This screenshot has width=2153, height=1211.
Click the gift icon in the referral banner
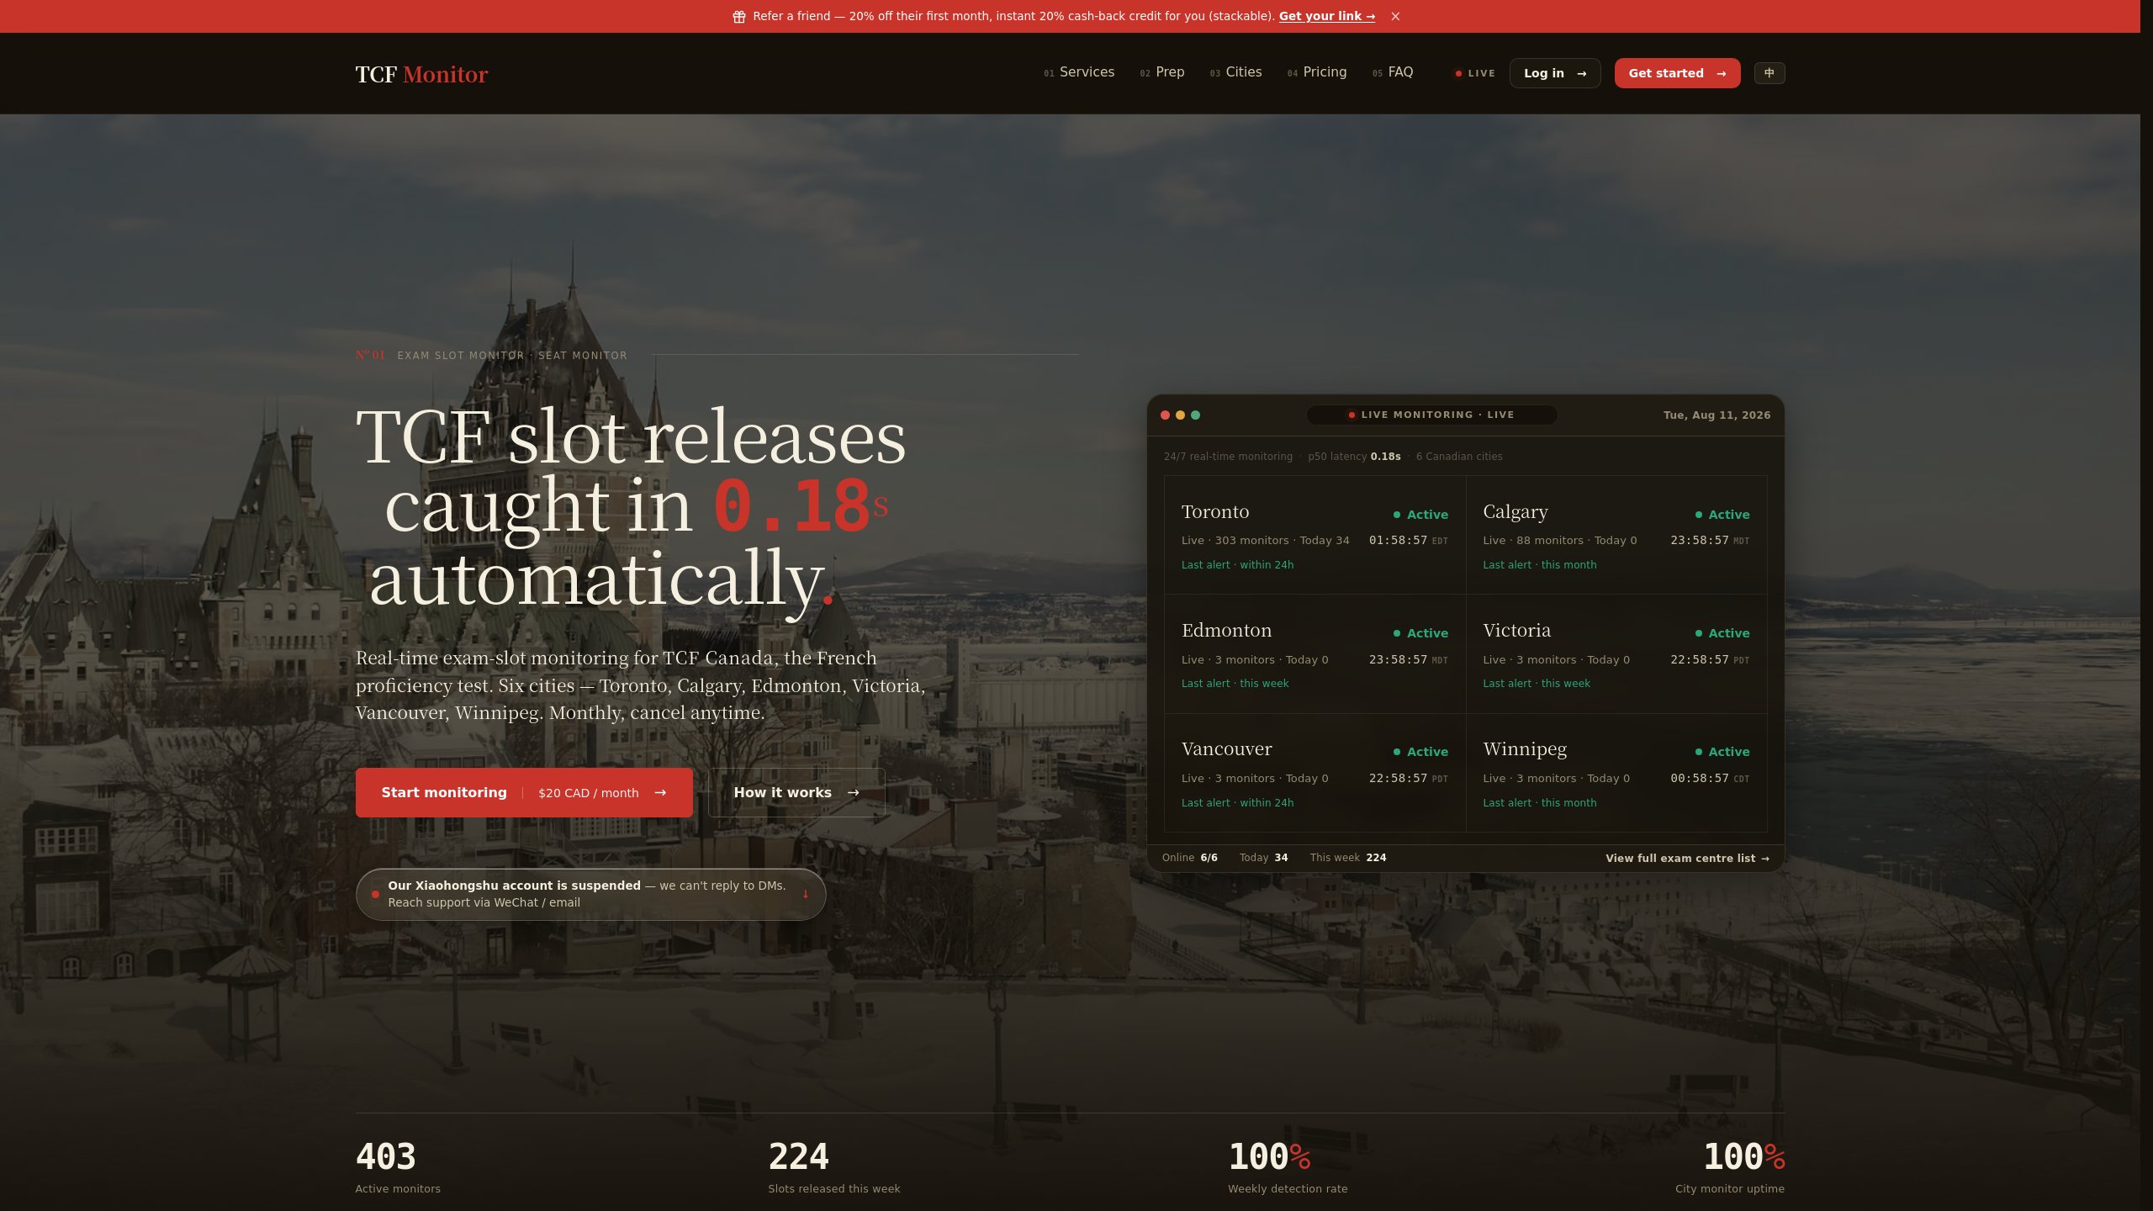pos(738,17)
